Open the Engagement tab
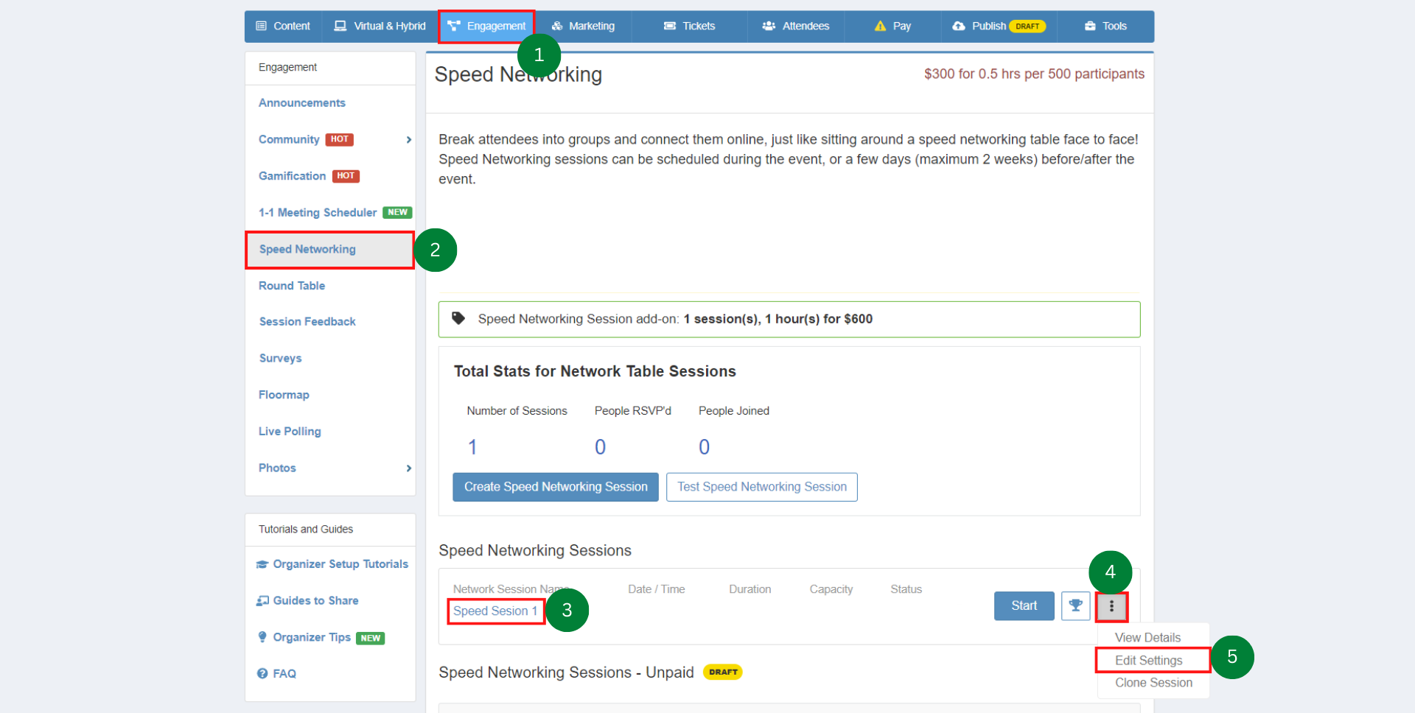Screen dimensions: 1415x713 click(x=486, y=27)
